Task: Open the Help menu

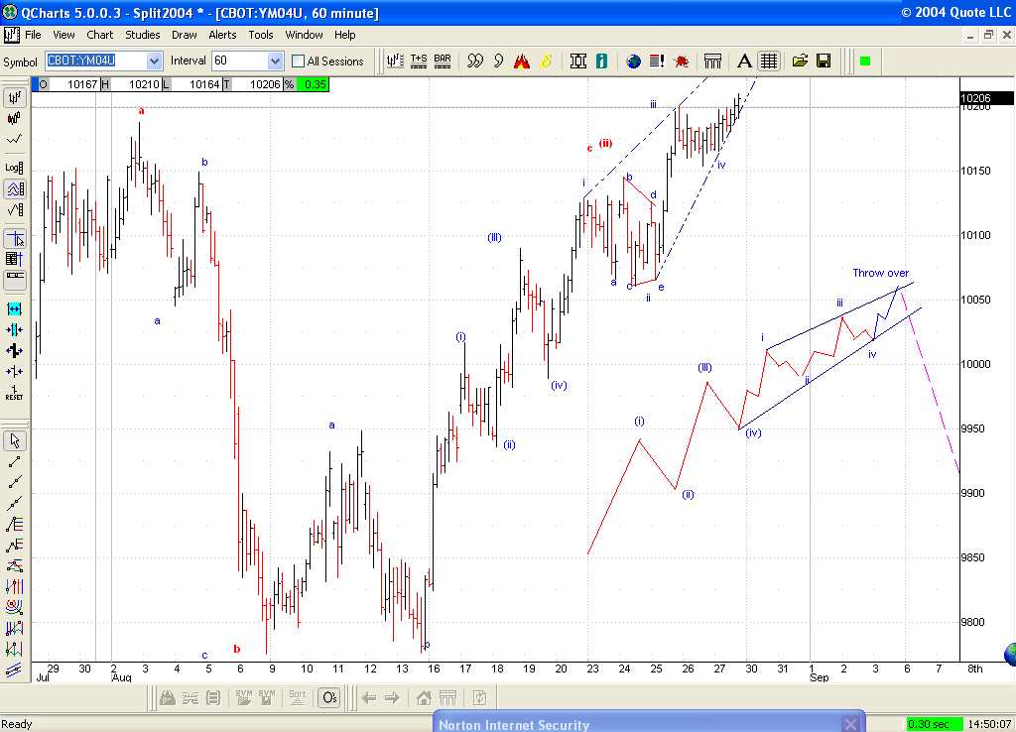Action: click(344, 35)
